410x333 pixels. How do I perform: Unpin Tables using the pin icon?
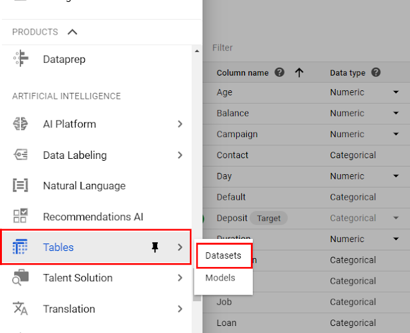click(x=155, y=247)
